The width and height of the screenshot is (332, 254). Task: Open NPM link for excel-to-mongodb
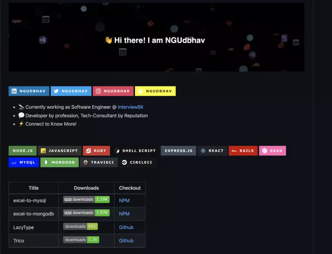pyautogui.click(x=124, y=214)
